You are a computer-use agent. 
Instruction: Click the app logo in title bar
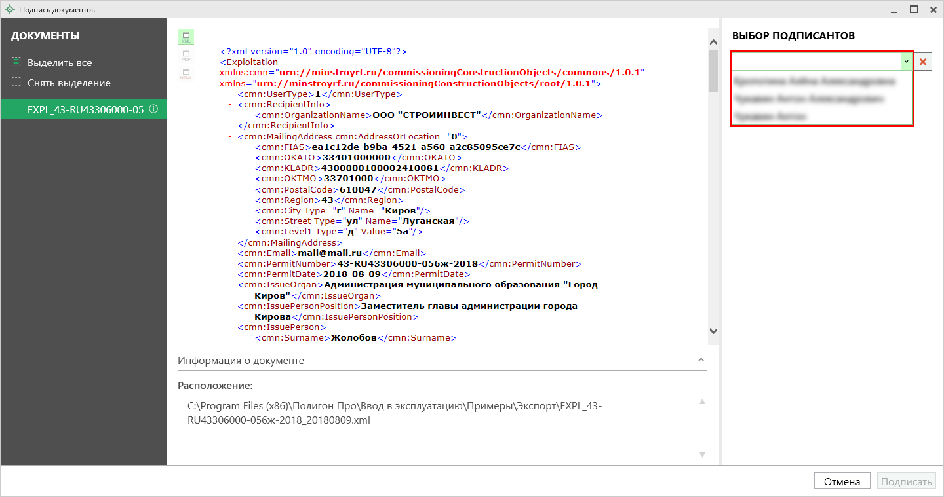[x=10, y=10]
